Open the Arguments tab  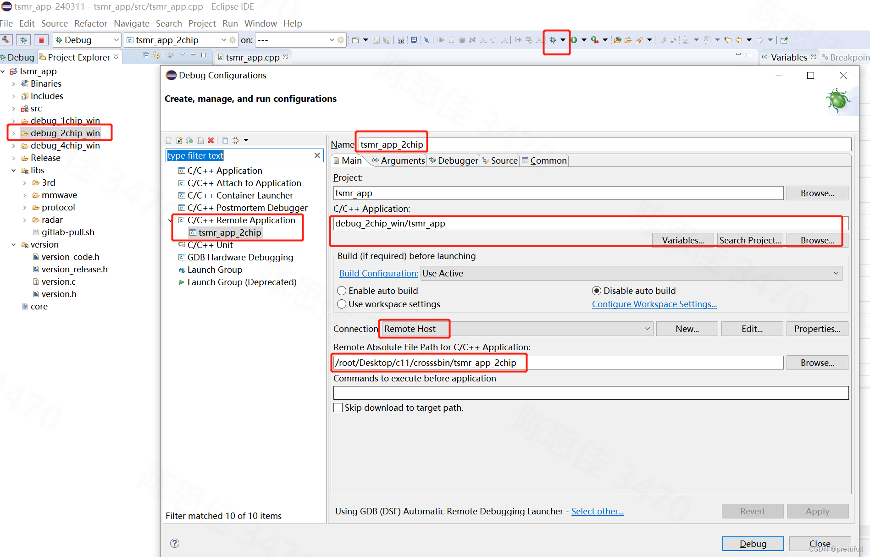pos(399,160)
